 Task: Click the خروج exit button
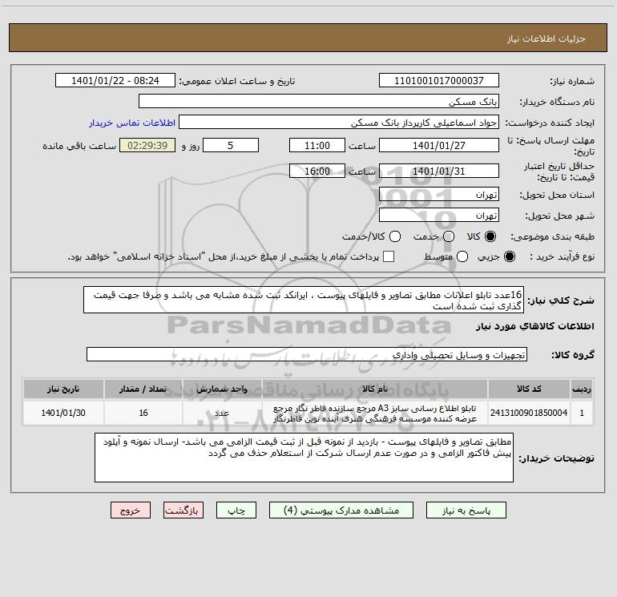click(131, 510)
